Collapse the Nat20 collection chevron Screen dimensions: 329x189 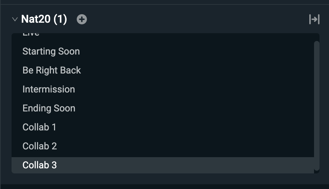(x=15, y=19)
